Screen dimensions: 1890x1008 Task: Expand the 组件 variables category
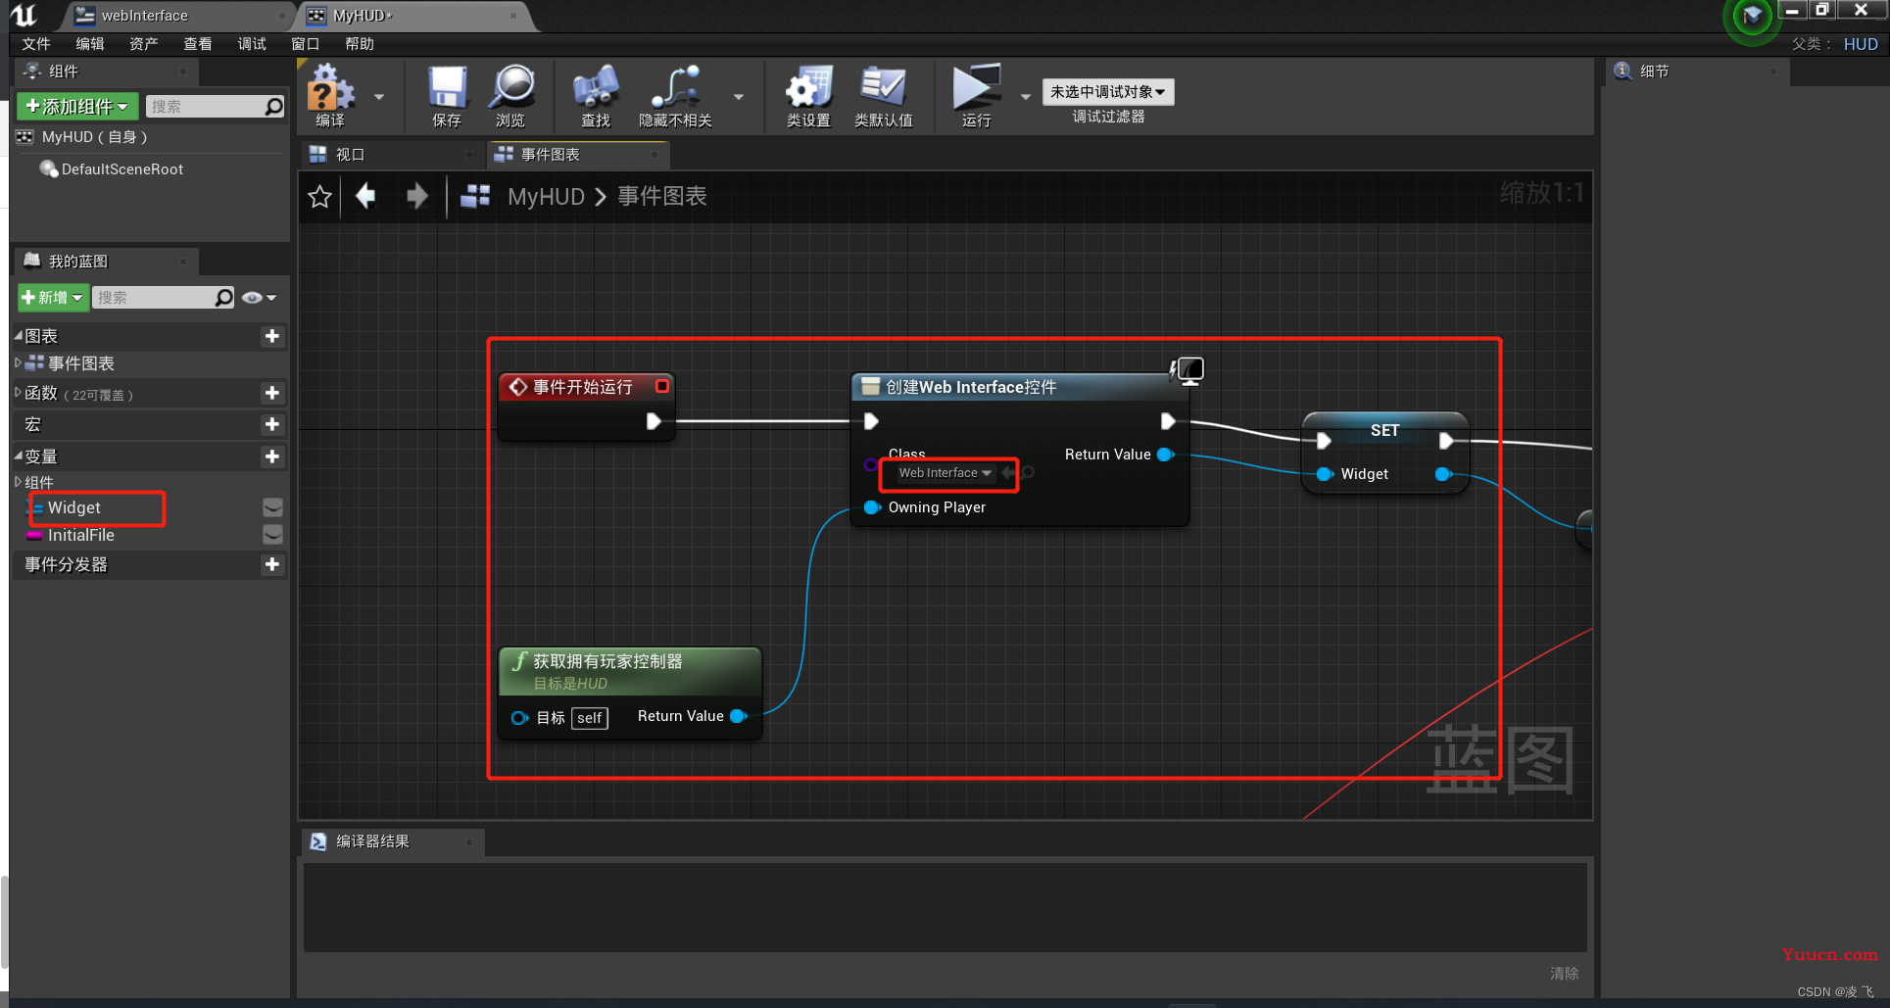tap(18, 481)
